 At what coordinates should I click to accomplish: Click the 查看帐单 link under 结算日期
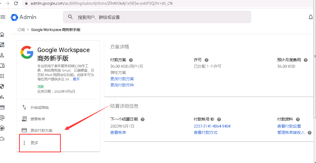point(118,133)
